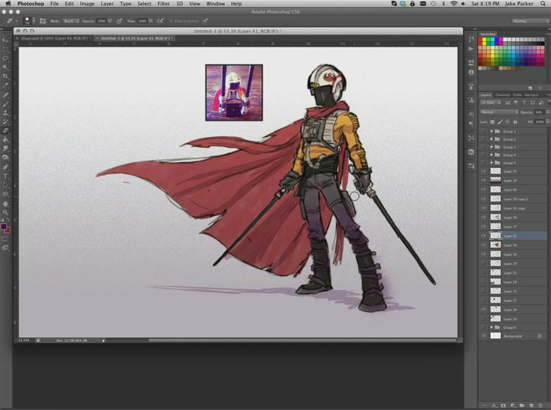
Task: Hide Layer 41 with eye icon
Action: point(483,236)
